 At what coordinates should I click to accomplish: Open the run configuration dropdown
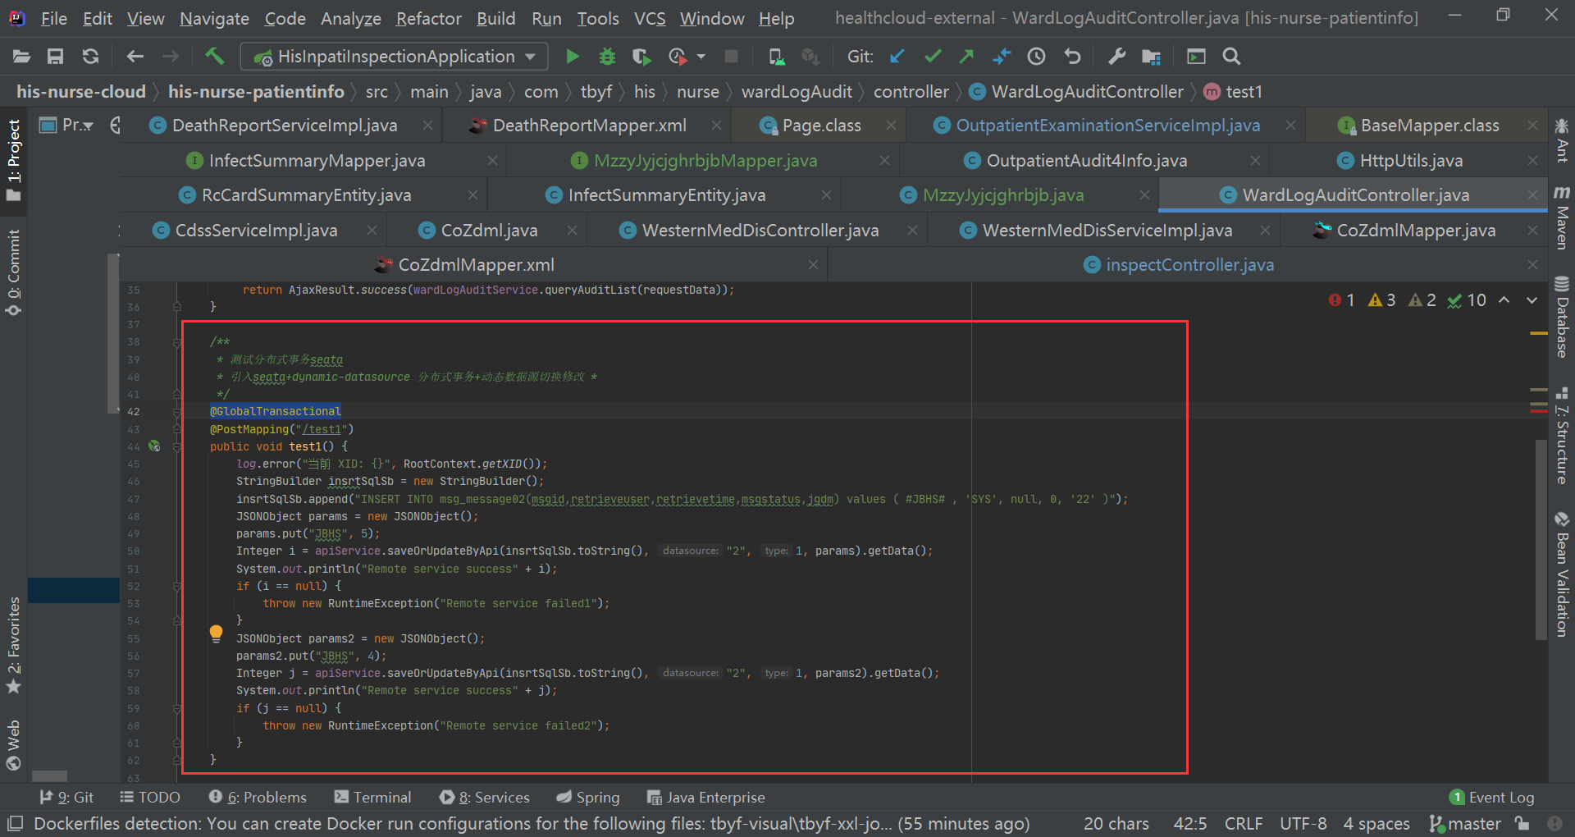[528, 56]
